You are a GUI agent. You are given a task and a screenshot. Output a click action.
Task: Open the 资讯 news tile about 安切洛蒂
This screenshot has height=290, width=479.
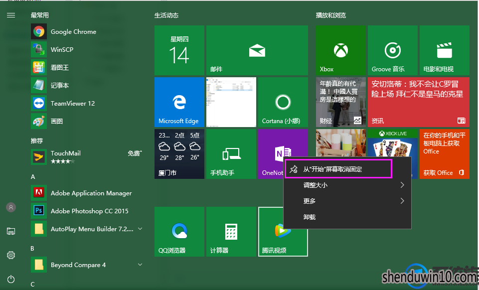click(x=419, y=102)
